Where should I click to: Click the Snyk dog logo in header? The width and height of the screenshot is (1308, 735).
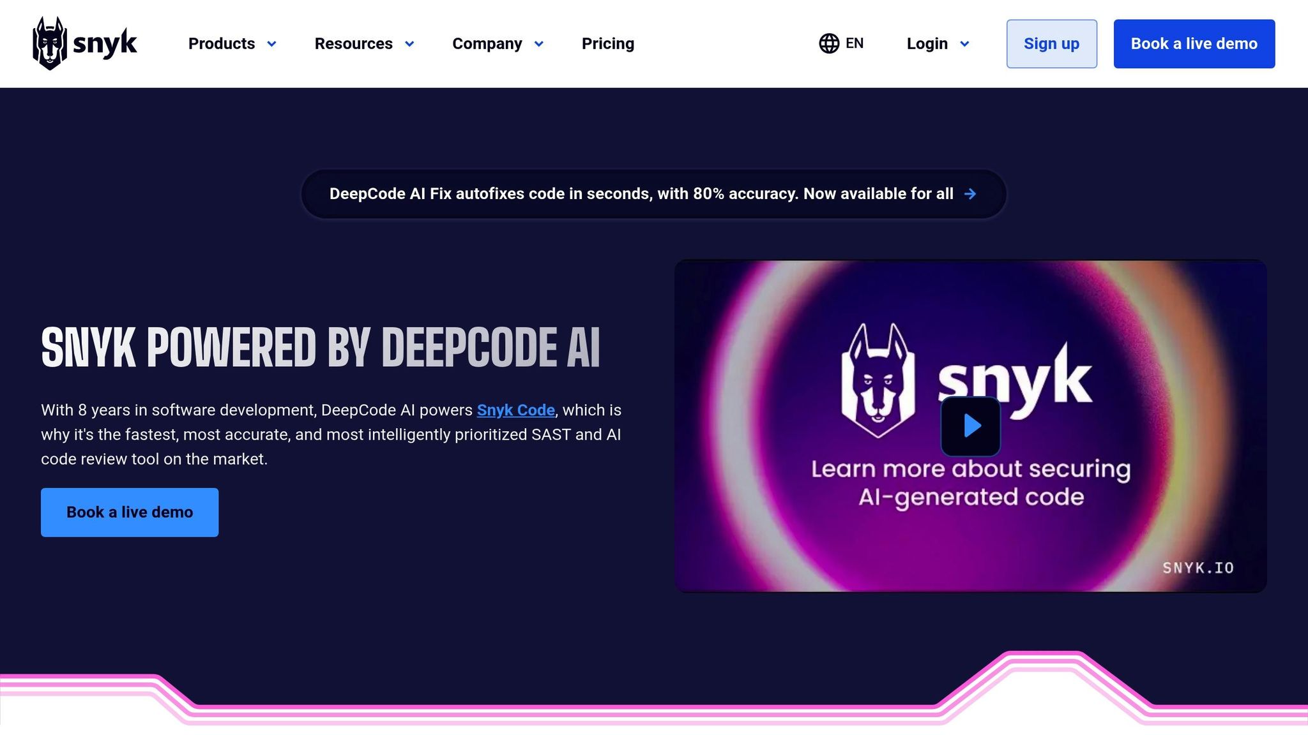50,43
